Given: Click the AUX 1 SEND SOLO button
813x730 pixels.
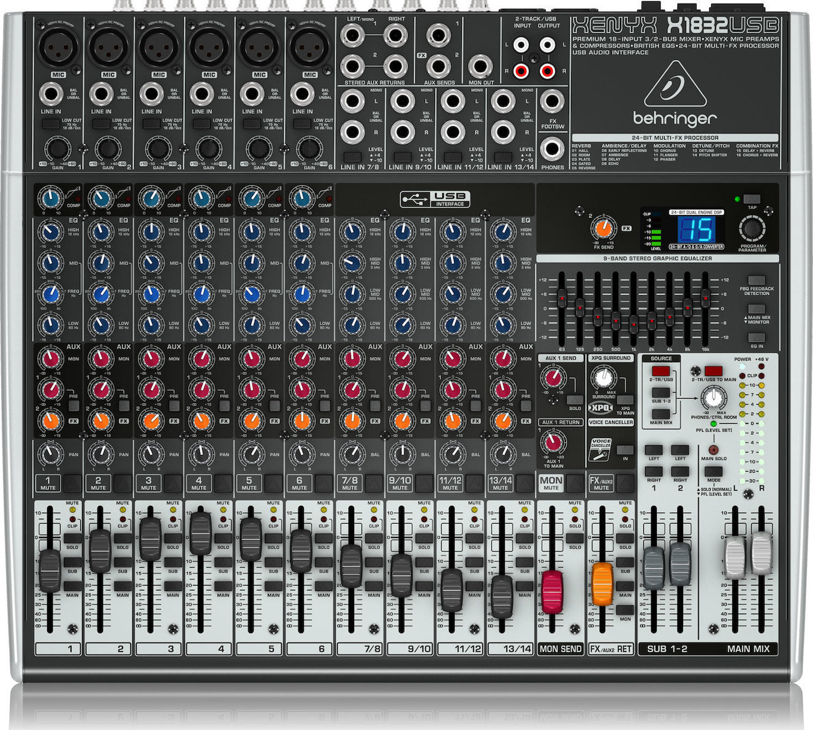Looking at the screenshot, I should [x=574, y=399].
